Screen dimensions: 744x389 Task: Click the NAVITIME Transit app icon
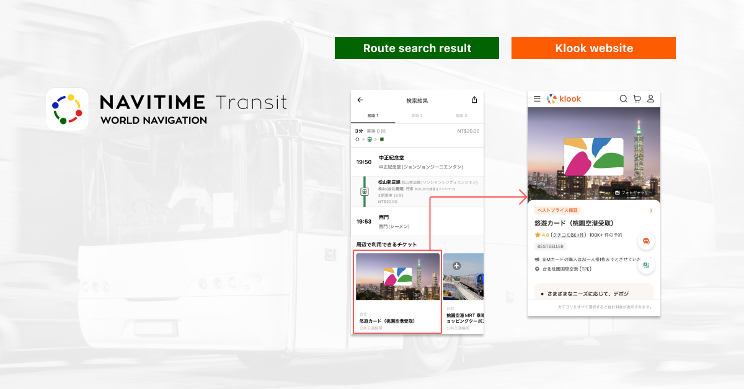coord(68,108)
